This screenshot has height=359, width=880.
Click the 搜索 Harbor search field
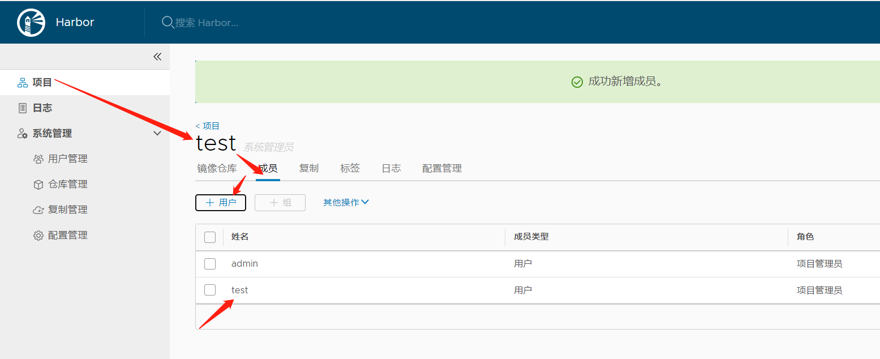[x=207, y=23]
